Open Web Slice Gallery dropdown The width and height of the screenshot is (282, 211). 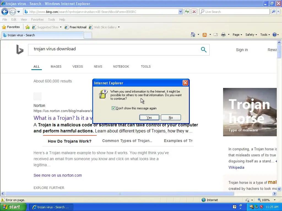coord(104,27)
